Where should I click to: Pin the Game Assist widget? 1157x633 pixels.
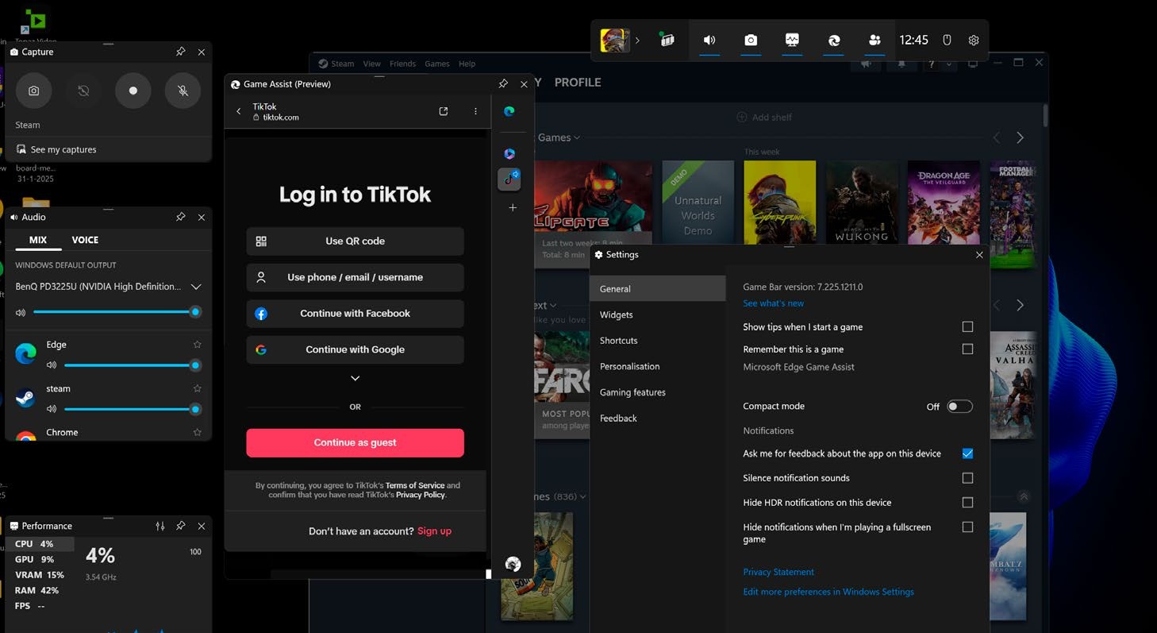click(503, 83)
